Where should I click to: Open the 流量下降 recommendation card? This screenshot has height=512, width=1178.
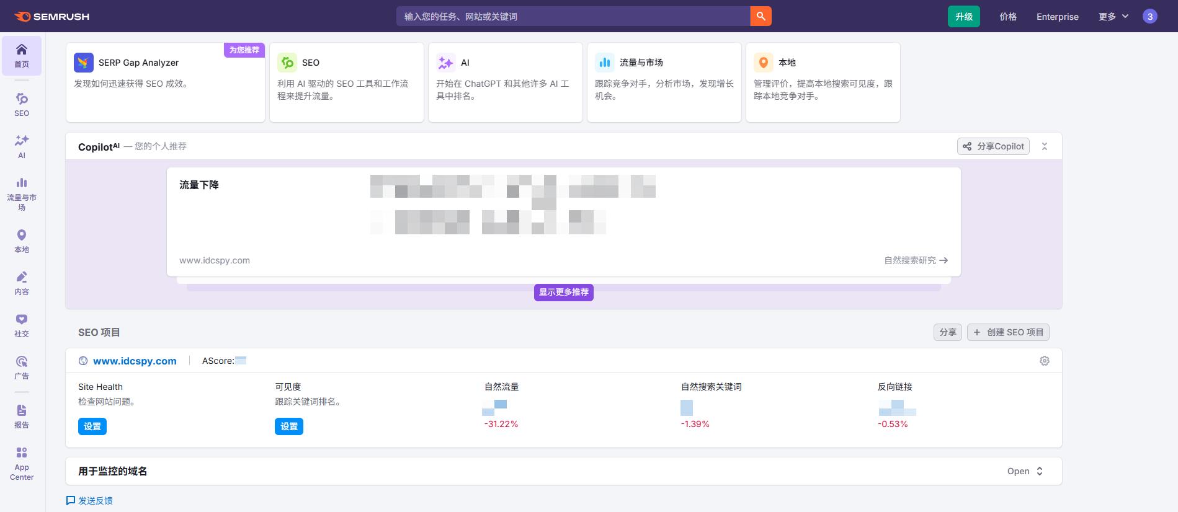pos(564,222)
